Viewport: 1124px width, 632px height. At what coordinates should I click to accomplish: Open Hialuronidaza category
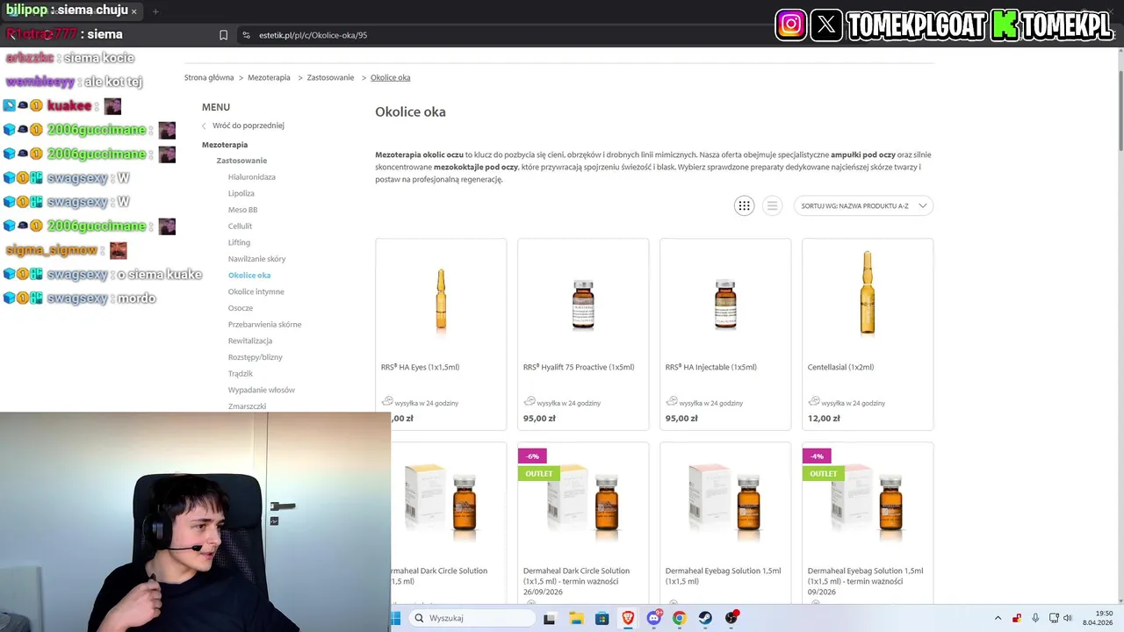252,177
